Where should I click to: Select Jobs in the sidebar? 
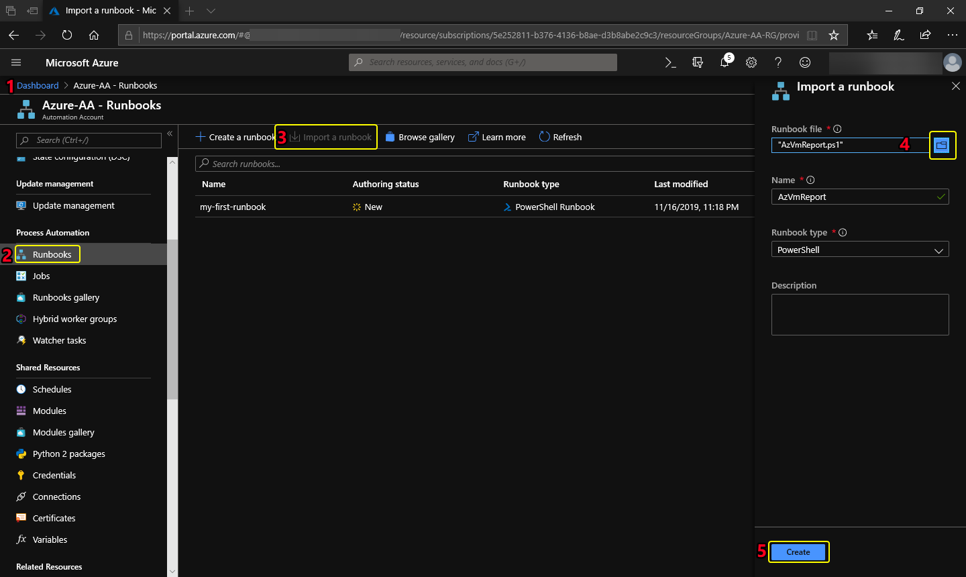[42, 276]
